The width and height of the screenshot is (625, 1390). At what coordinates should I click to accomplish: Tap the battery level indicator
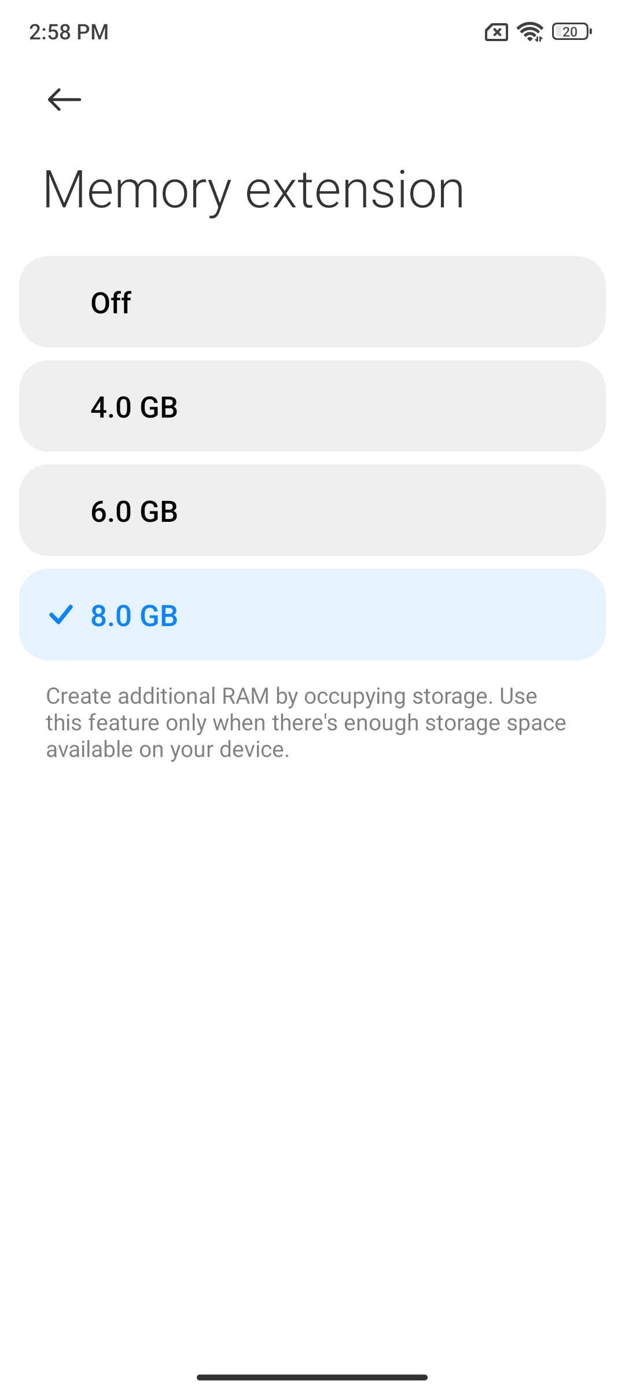(572, 32)
